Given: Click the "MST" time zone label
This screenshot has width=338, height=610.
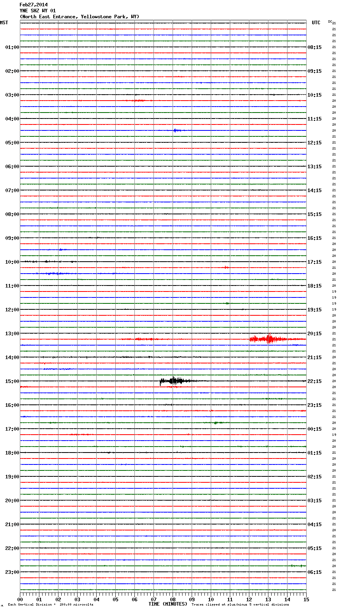Looking at the screenshot, I should click(x=4, y=23).
